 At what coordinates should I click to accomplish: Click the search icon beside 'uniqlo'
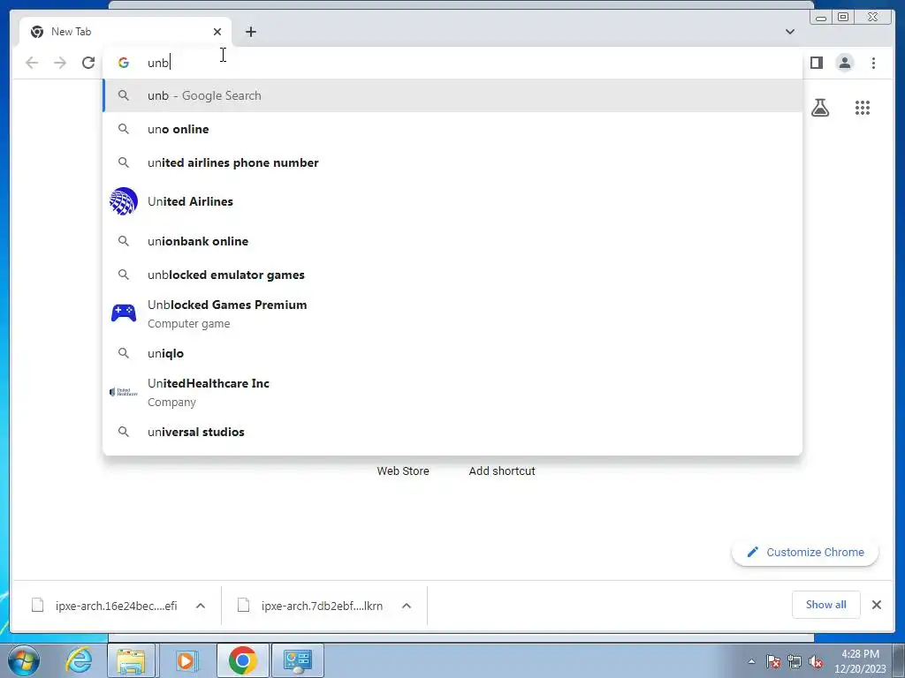pos(124,353)
